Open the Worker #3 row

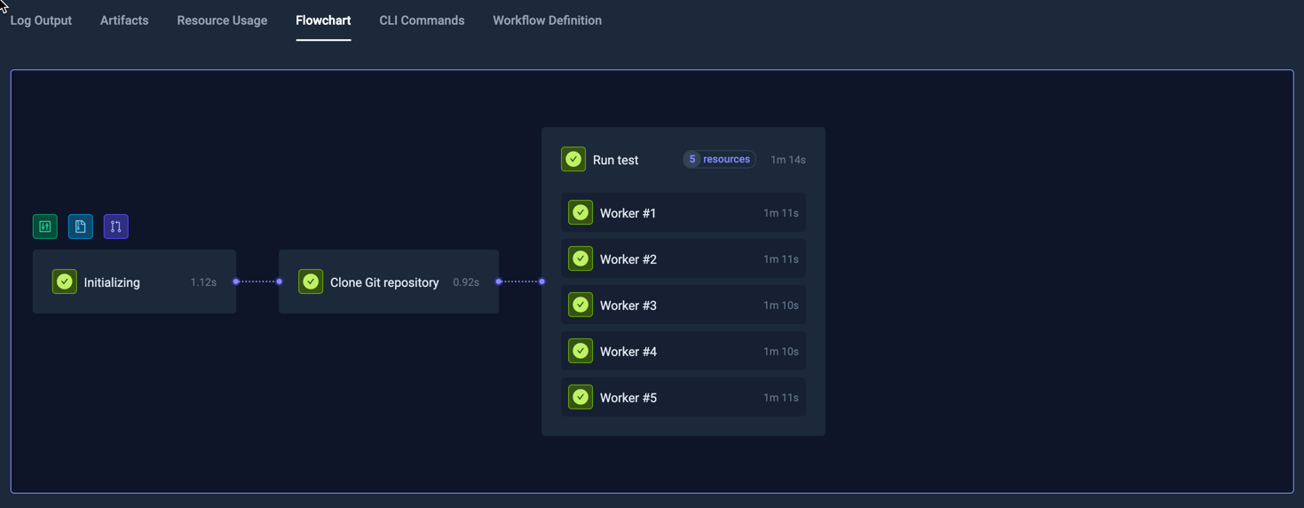[x=683, y=306]
